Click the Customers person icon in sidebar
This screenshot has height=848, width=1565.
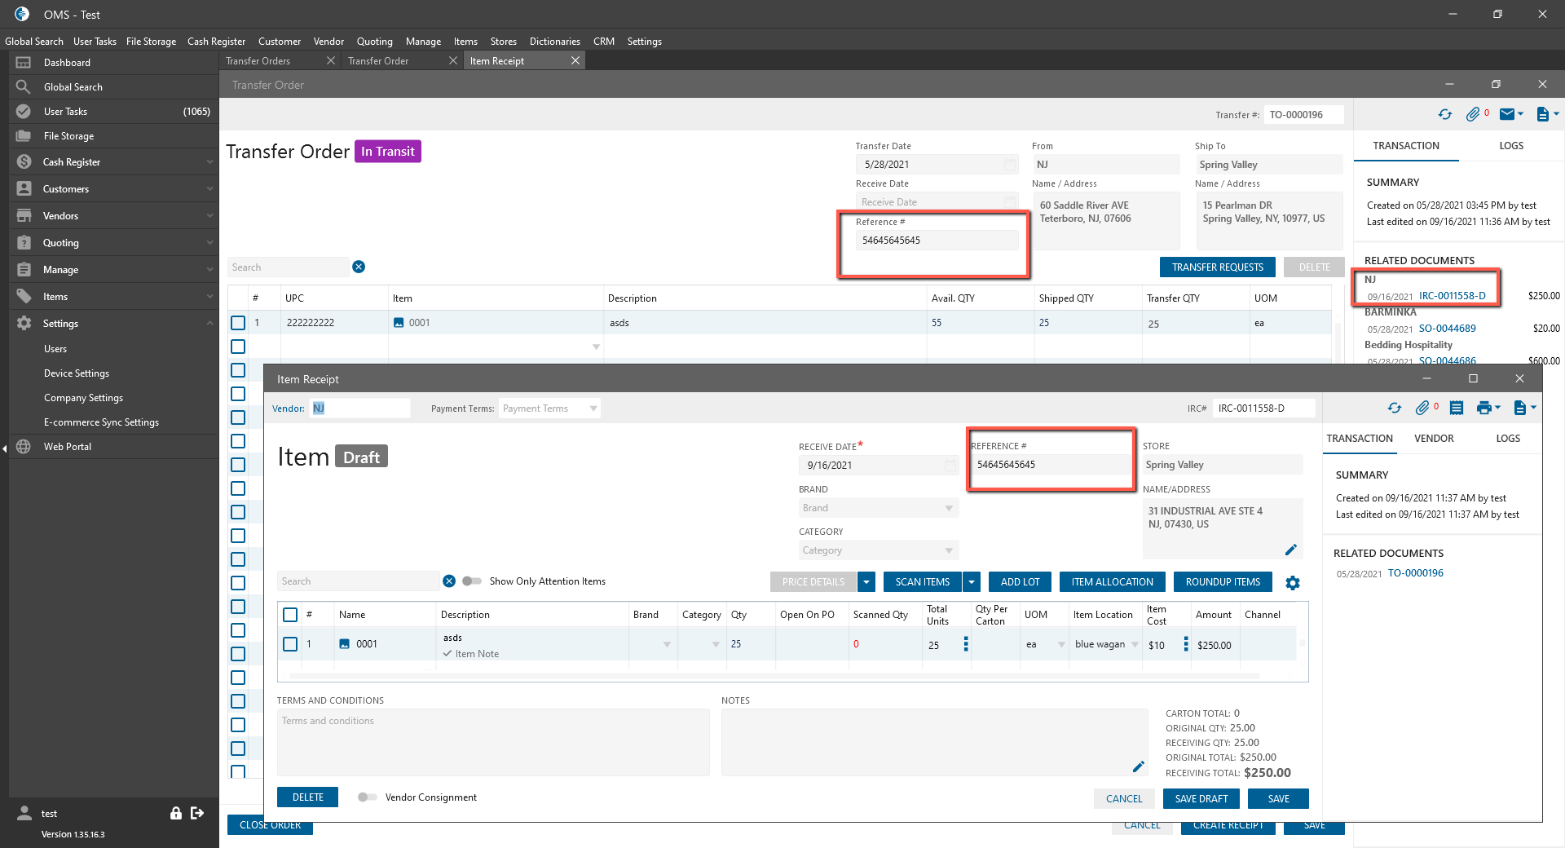[24, 189]
